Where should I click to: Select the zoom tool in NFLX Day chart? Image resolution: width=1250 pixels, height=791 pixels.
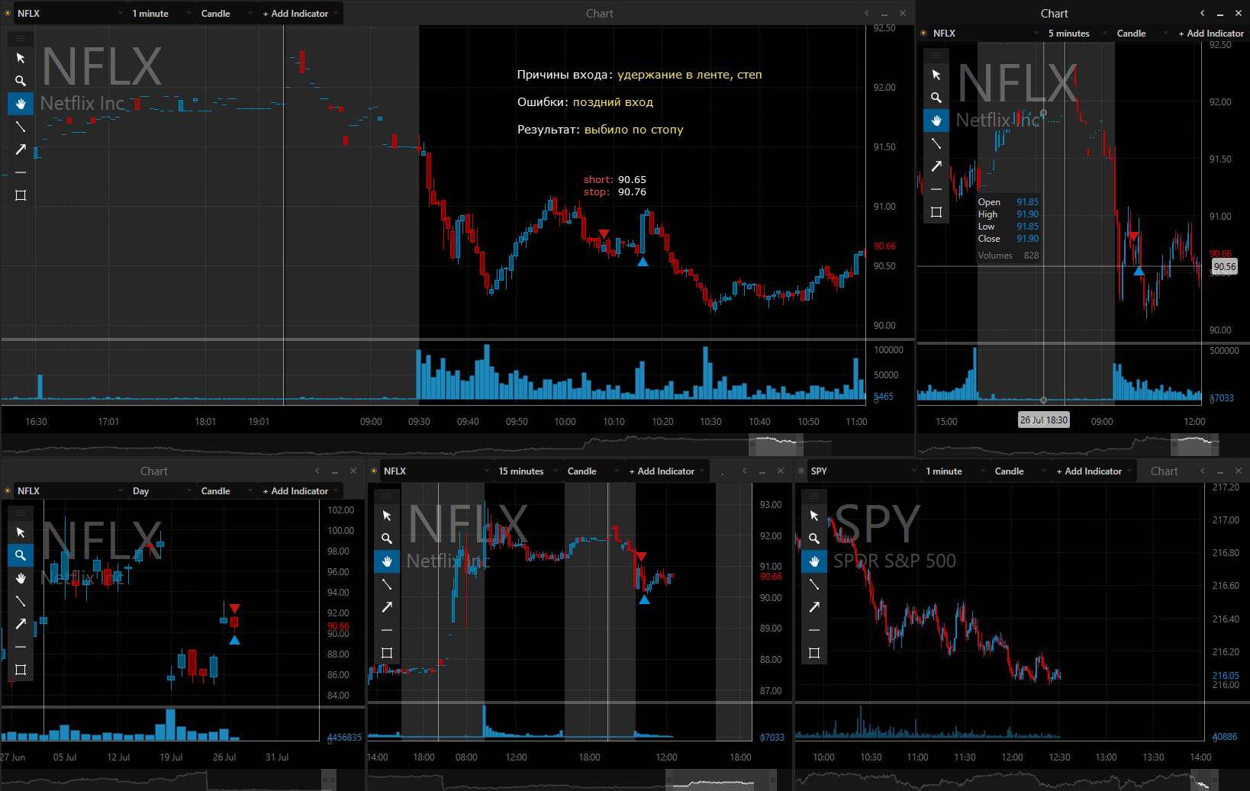pyautogui.click(x=21, y=555)
